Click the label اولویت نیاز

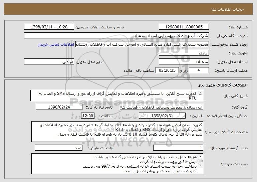tap(238, 53)
